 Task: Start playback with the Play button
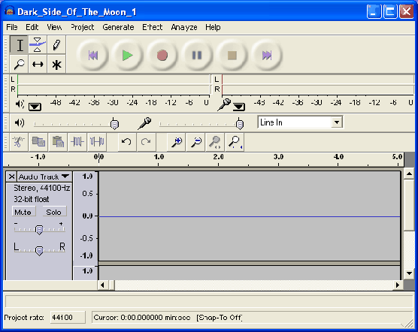click(x=127, y=56)
